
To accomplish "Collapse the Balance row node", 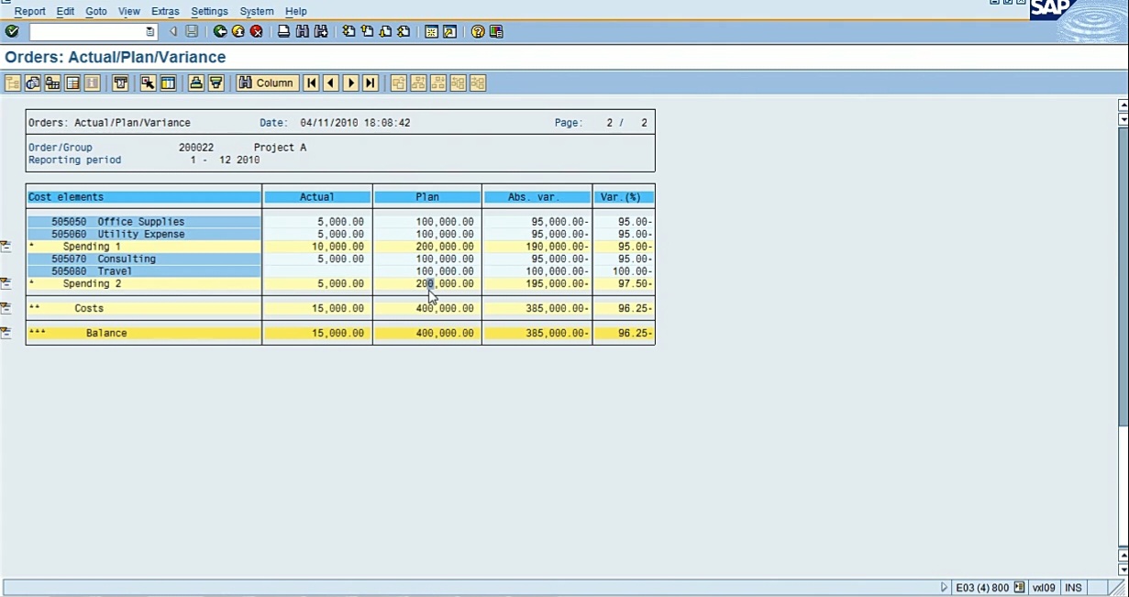I will (6, 333).
